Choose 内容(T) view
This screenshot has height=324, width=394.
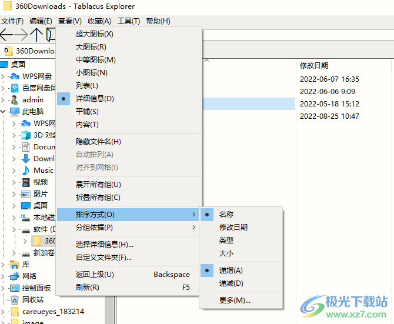pos(129,125)
